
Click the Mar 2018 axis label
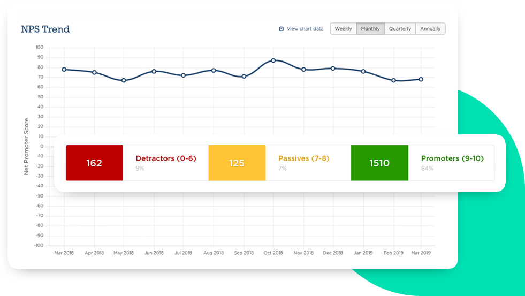[64, 253]
